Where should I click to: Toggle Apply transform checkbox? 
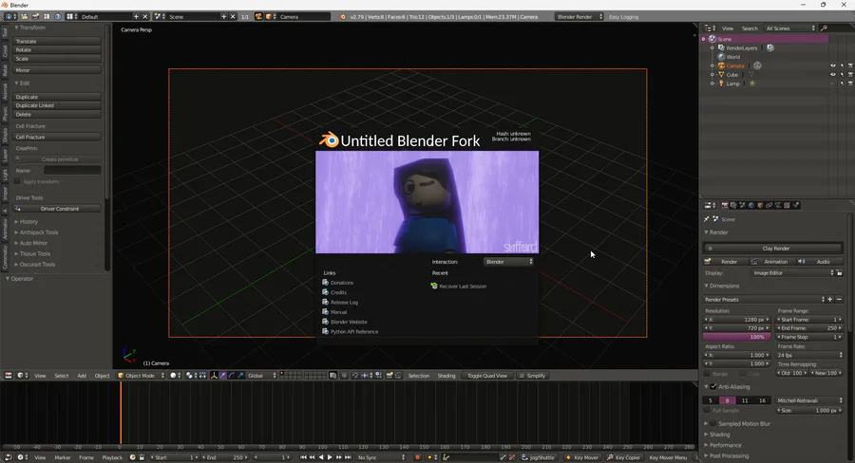tap(17, 181)
